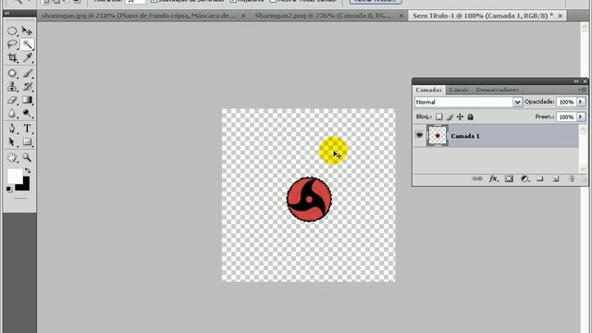Viewport: 592px width, 333px height.
Task: Select the Gradient tool
Action: click(x=27, y=100)
